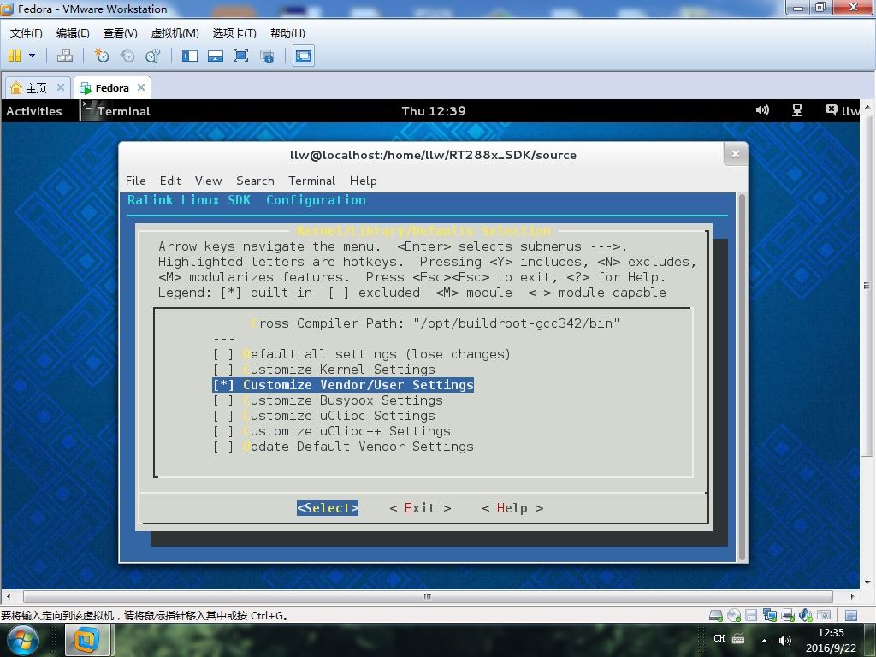Click Activities in GNOME top bar
The height and width of the screenshot is (657, 876).
click(34, 111)
